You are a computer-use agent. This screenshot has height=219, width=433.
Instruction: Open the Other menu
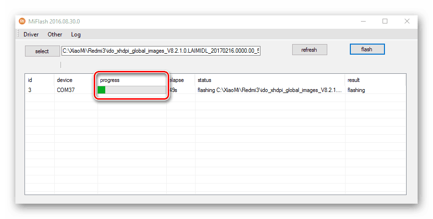(x=55, y=35)
